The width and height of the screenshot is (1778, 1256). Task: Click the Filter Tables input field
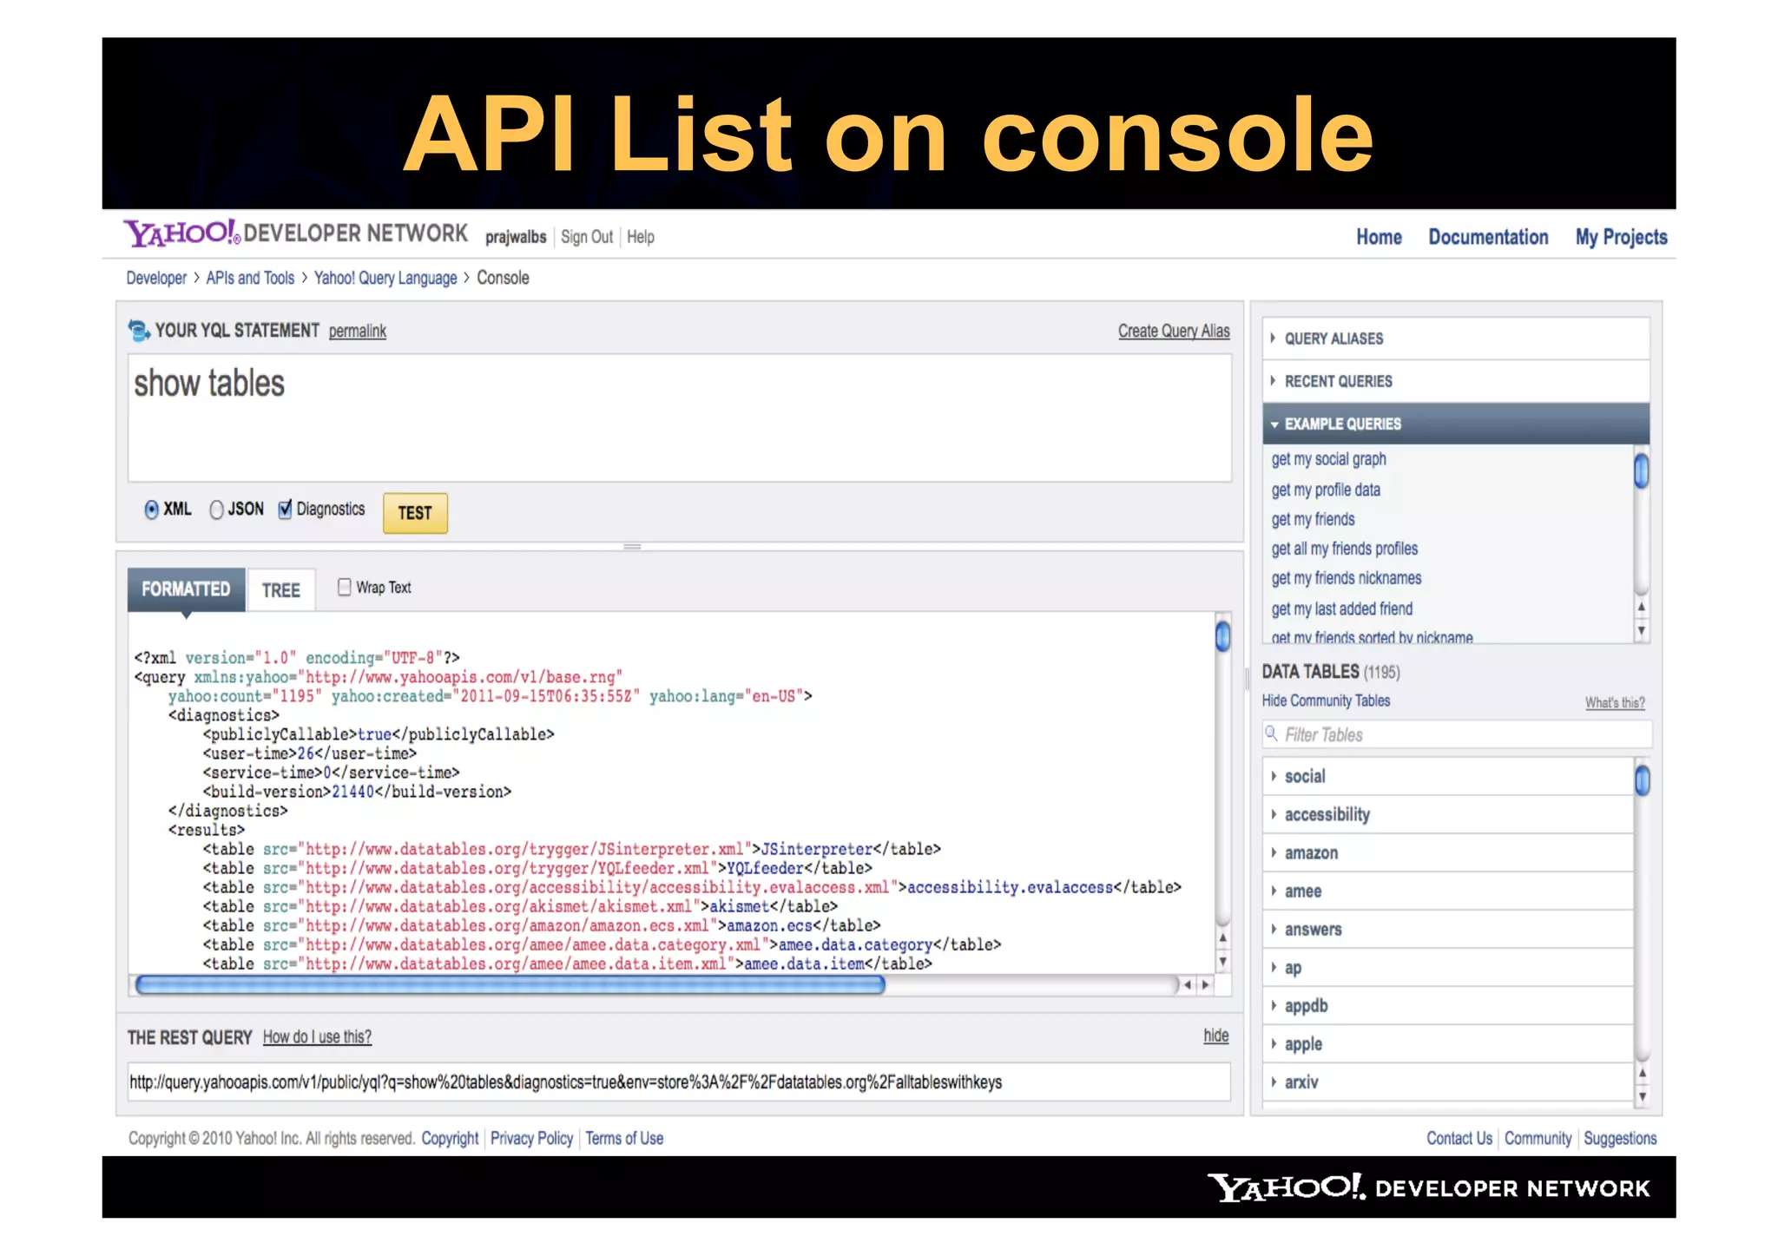1458,734
